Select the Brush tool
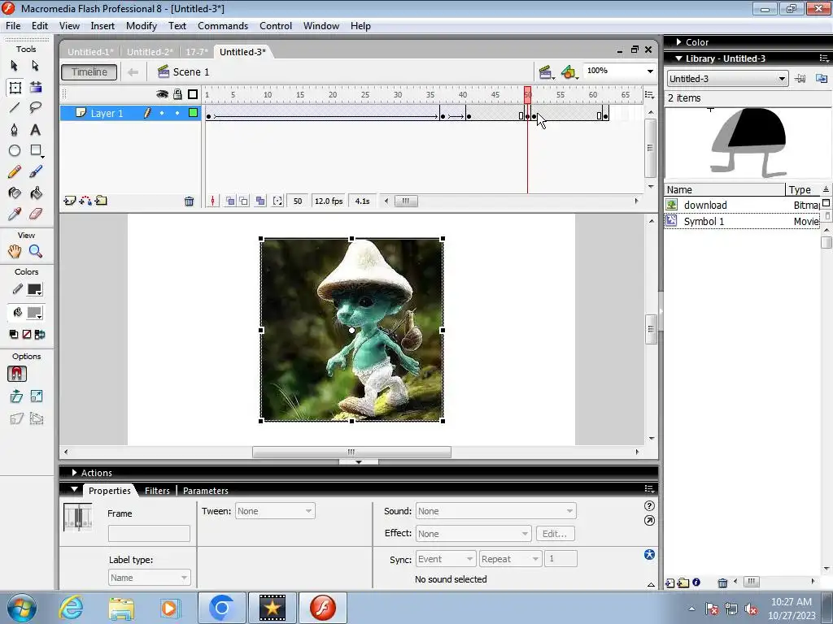Image resolution: width=833 pixels, height=624 pixels. (35, 172)
